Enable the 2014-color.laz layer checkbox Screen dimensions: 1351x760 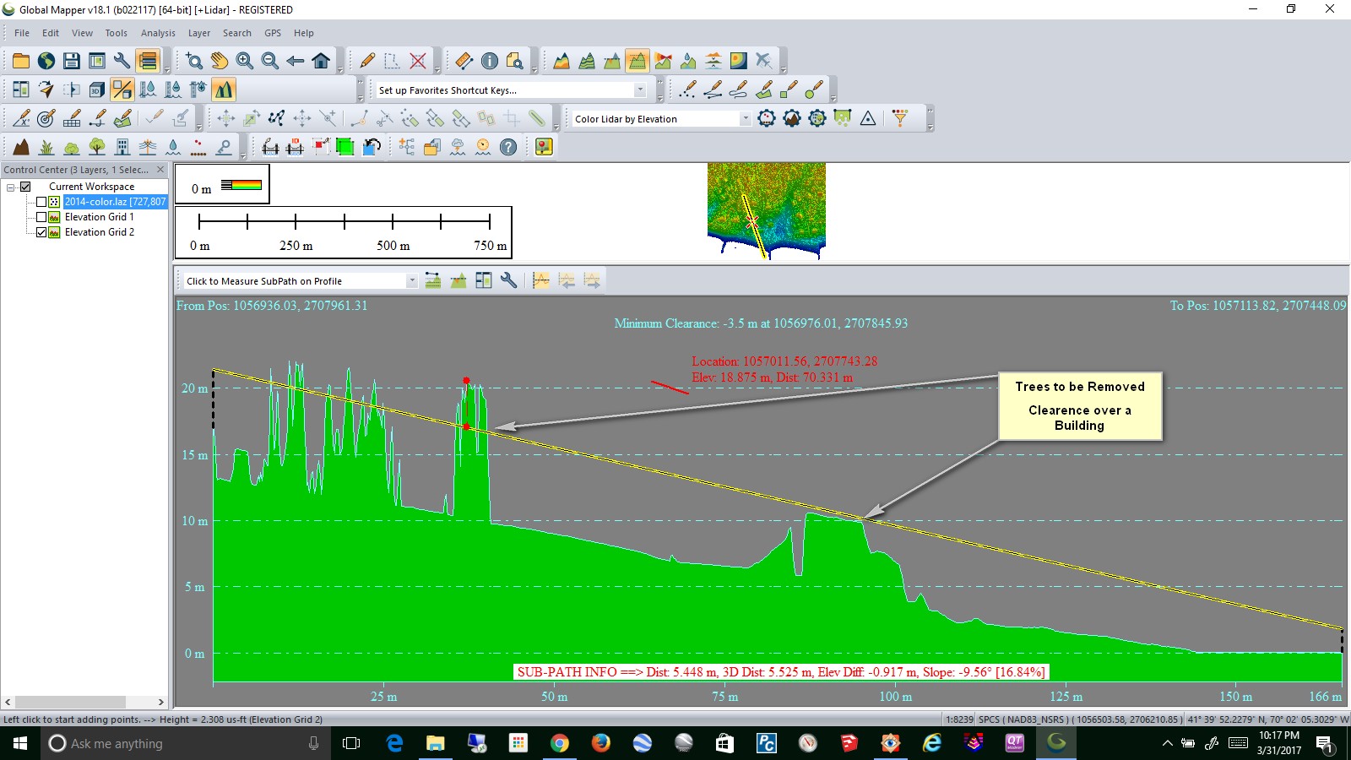[x=41, y=202]
